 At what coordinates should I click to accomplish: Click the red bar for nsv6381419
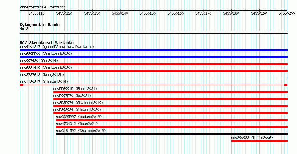pos(154,71)
